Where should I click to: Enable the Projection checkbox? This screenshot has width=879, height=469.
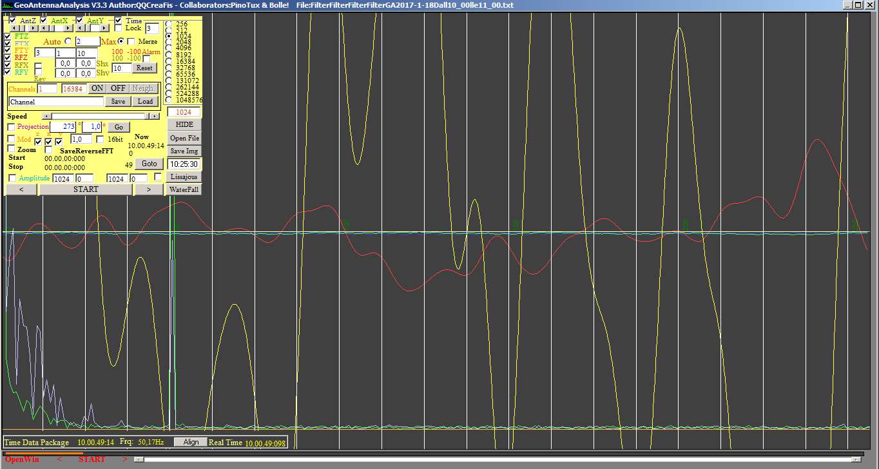(11, 127)
